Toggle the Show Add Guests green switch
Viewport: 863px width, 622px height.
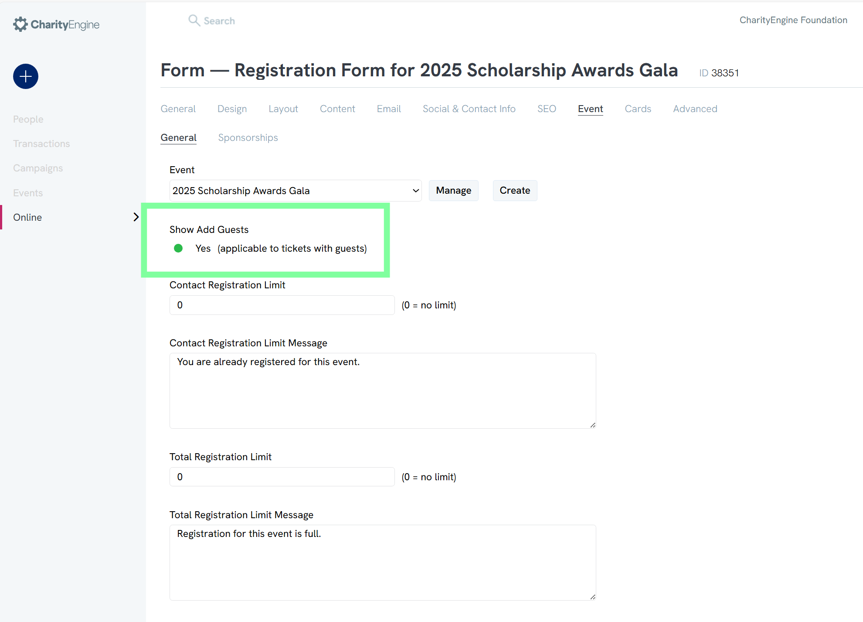tap(178, 248)
